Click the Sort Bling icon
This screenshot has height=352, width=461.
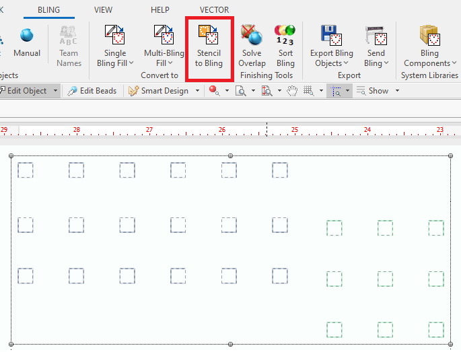[x=285, y=47]
